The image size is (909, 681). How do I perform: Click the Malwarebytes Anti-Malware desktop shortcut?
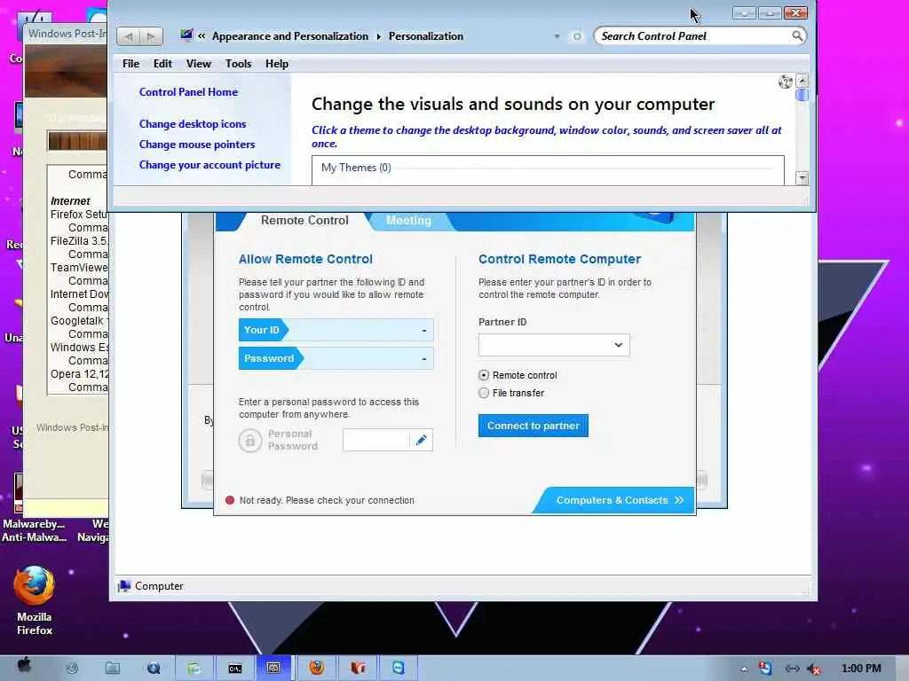pyautogui.click(x=34, y=510)
